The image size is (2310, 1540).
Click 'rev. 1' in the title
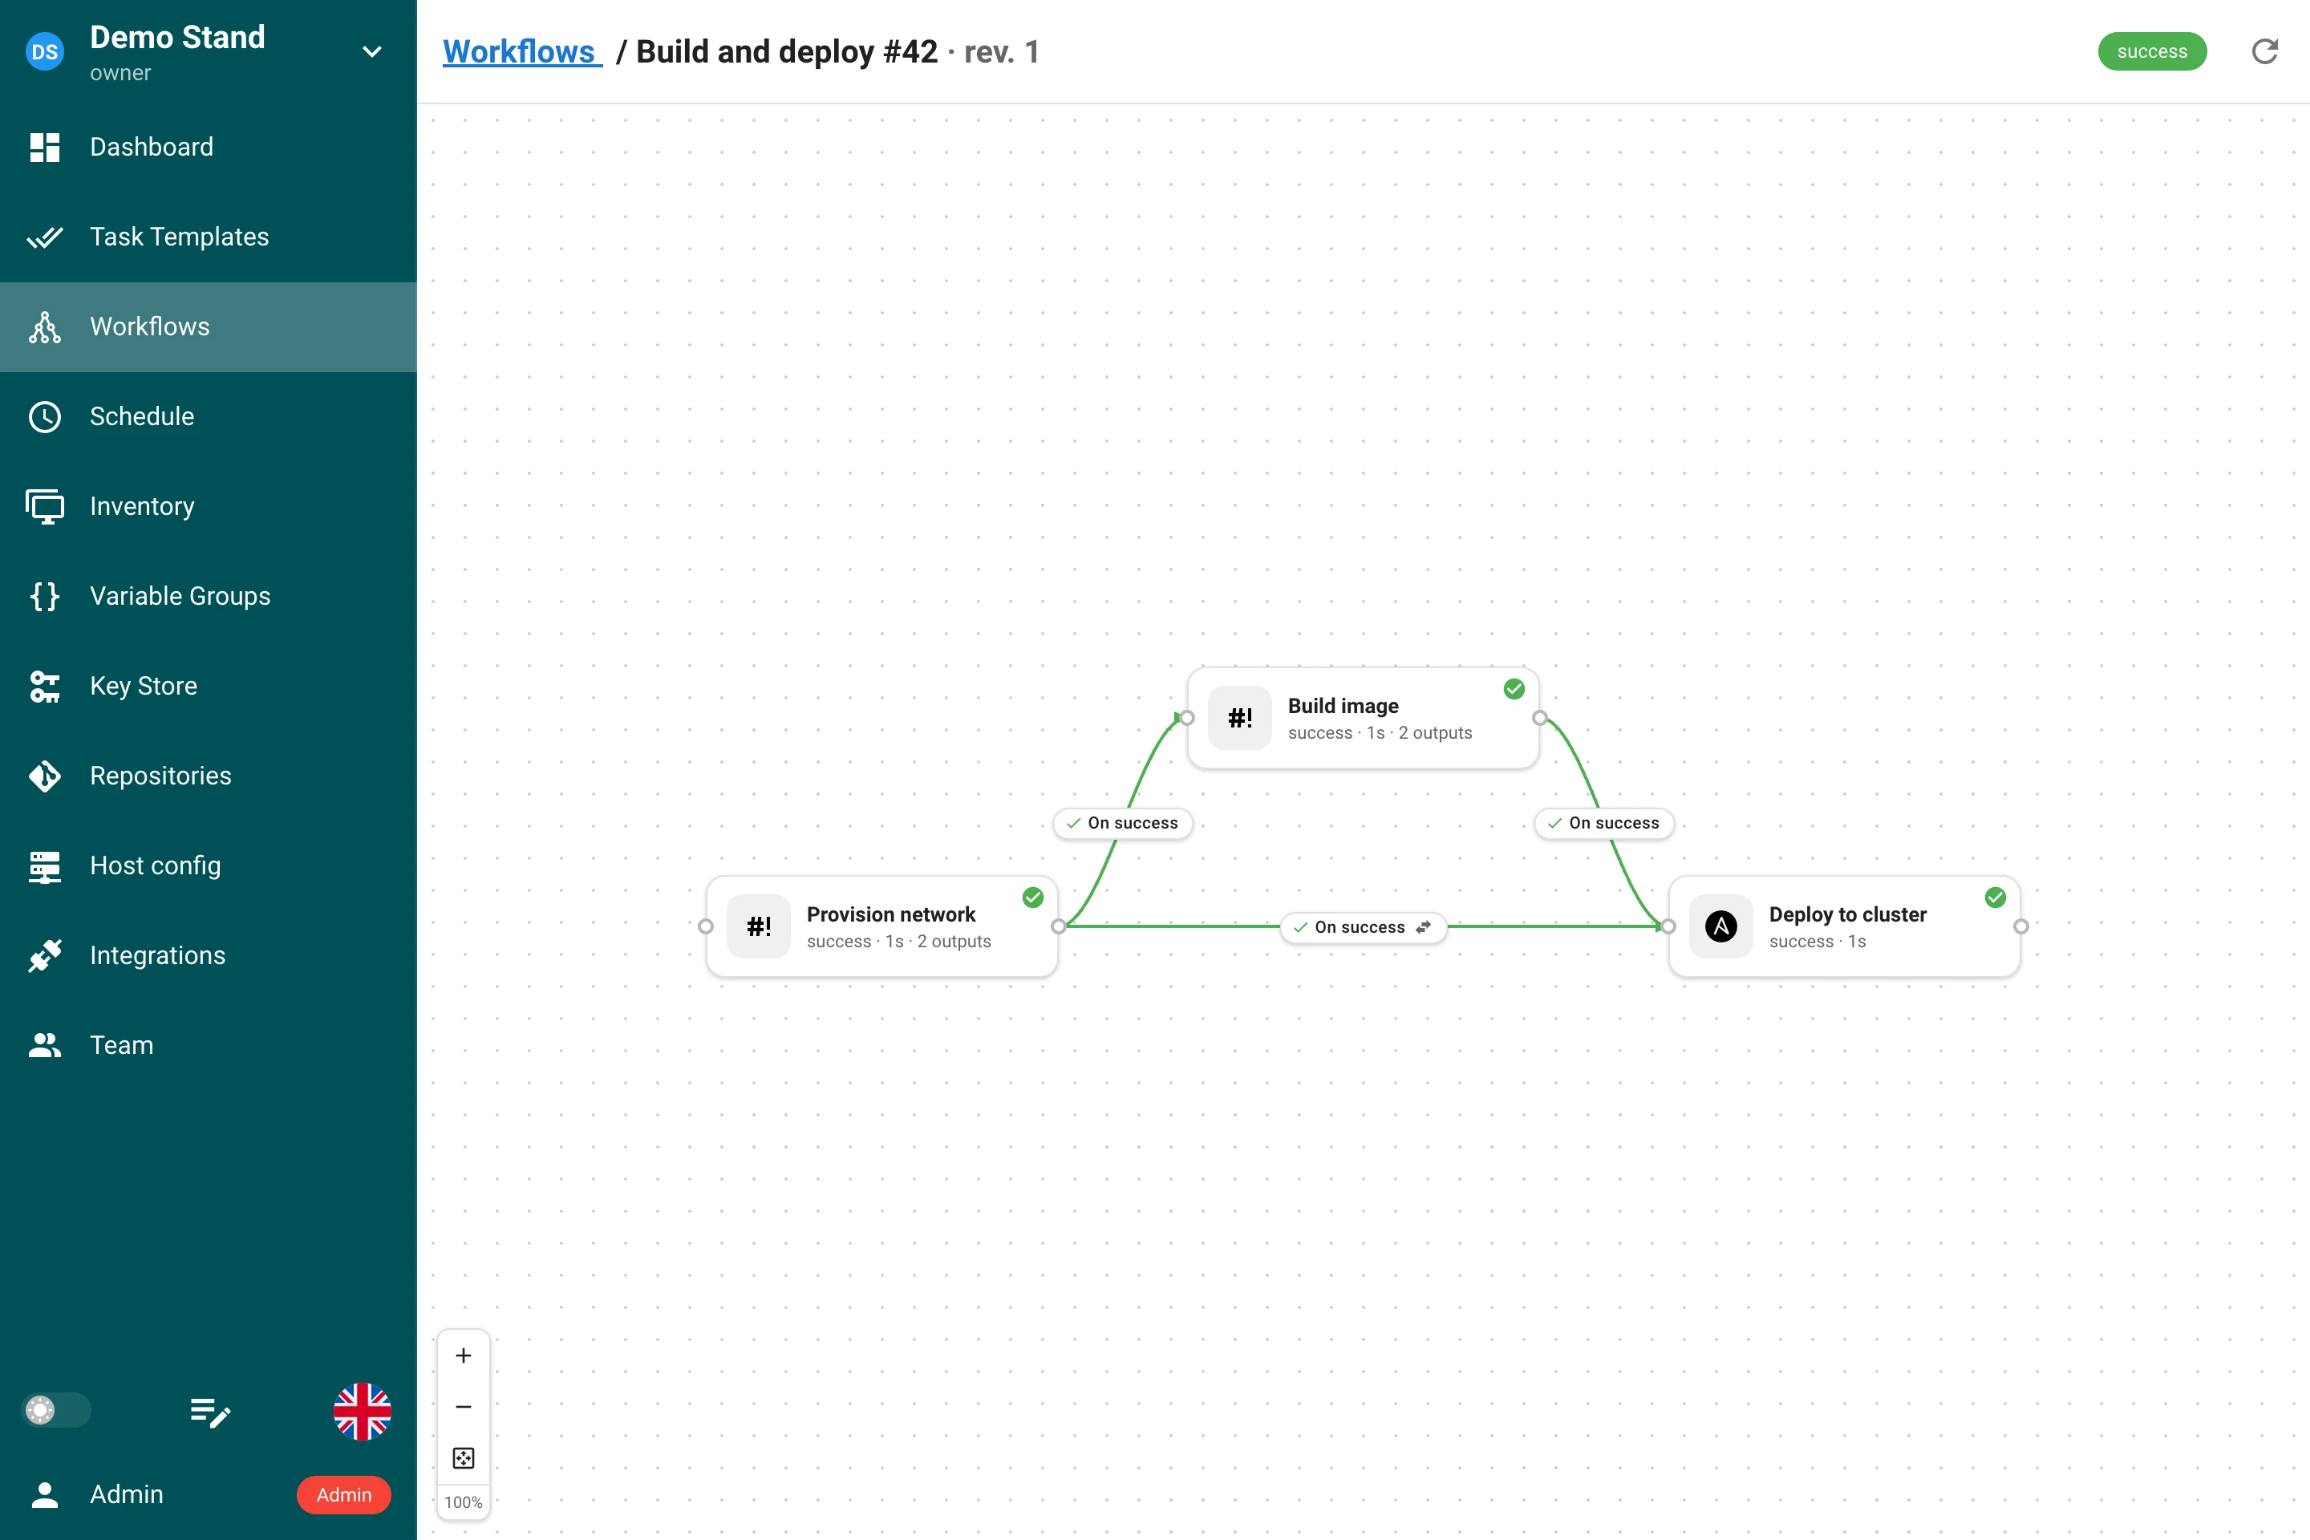tap(1001, 51)
